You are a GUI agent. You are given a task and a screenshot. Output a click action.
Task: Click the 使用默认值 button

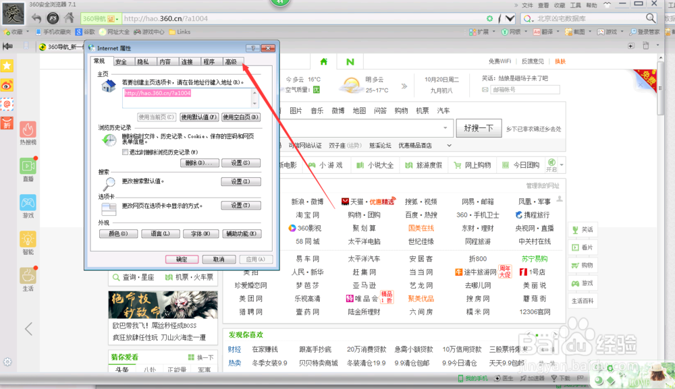pos(198,116)
